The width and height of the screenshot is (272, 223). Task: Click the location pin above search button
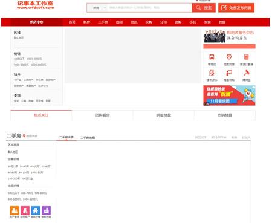click(197, 1)
